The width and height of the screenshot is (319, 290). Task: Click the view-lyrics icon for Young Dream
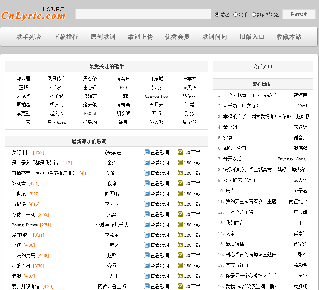[x=147, y=225]
